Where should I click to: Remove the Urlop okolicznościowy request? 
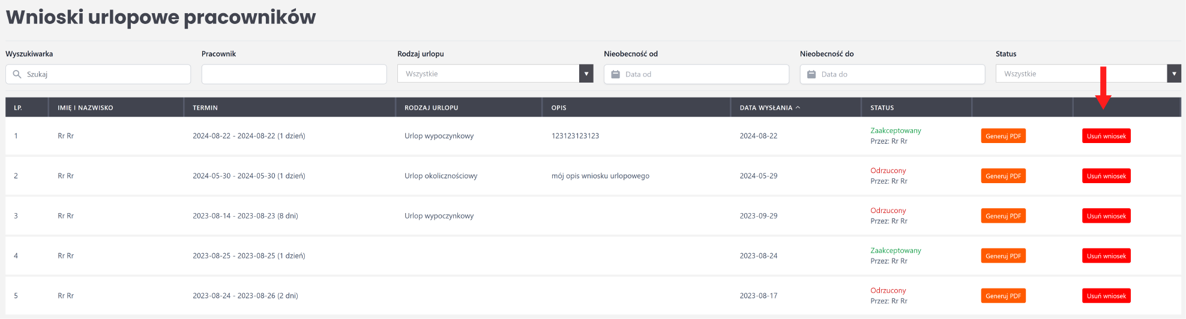coord(1106,176)
